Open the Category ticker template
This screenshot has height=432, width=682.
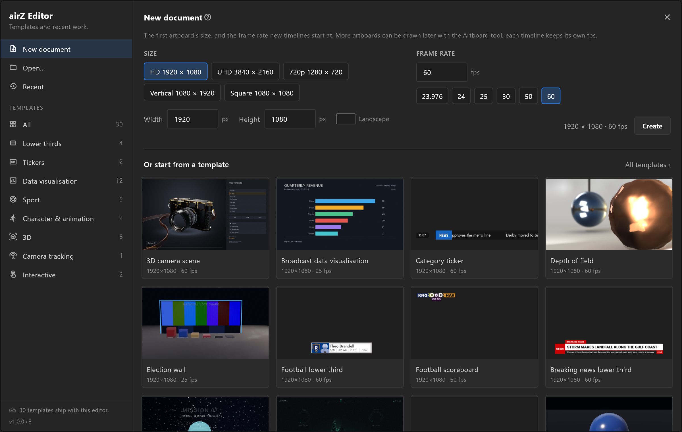coord(475,228)
